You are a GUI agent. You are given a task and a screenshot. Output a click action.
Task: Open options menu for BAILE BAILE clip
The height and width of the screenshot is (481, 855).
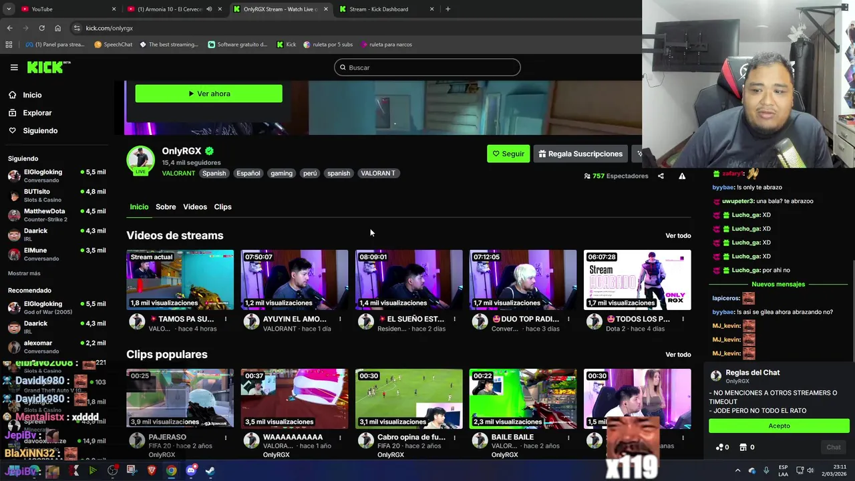(x=568, y=438)
